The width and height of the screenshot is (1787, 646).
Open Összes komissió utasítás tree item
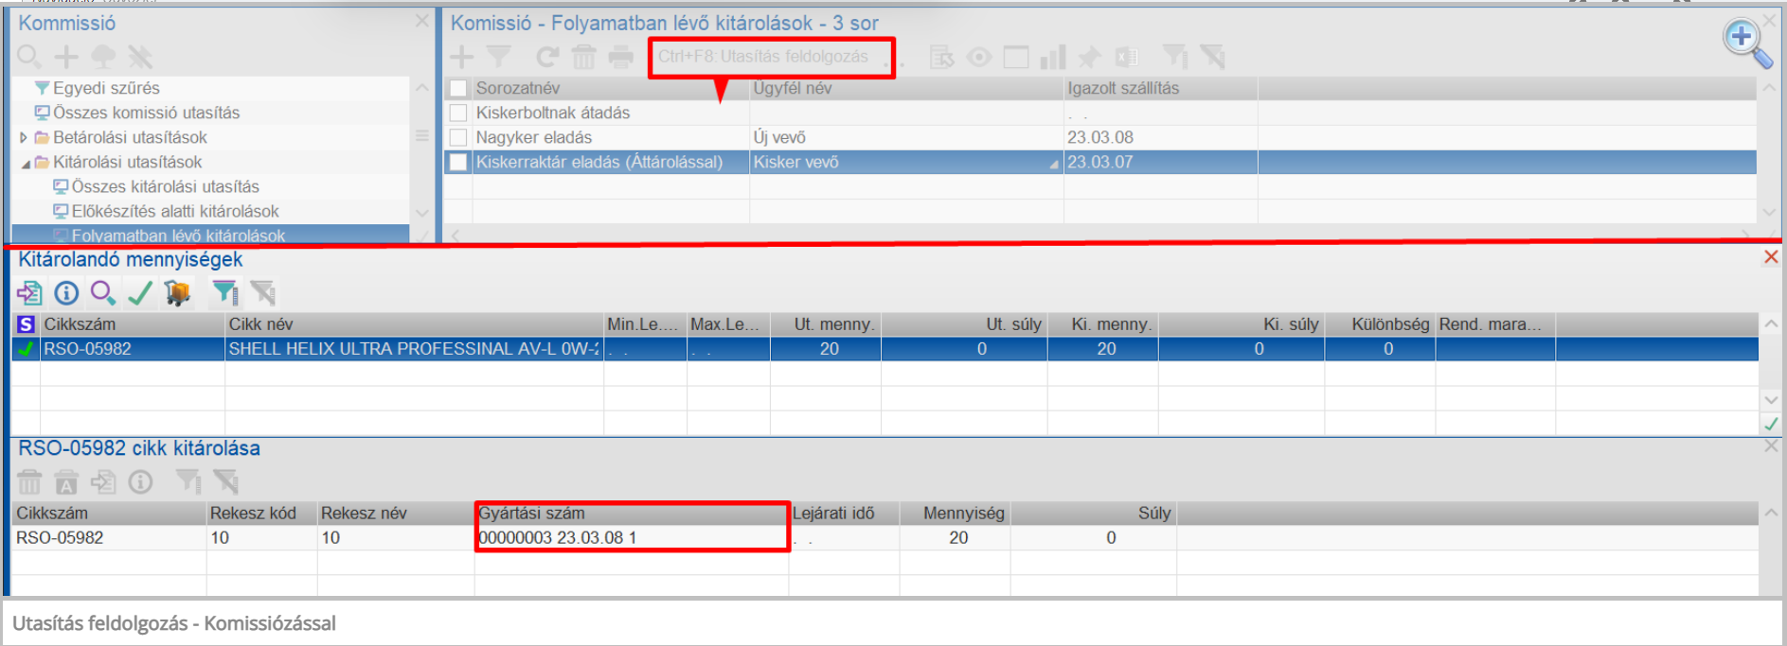point(146,113)
